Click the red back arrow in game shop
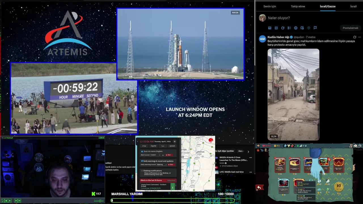363x204 pixels. pos(259,187)
